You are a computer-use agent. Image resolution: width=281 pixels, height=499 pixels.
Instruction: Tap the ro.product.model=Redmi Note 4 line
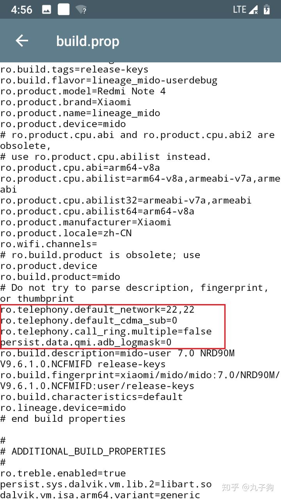click(x=83, y=91)
